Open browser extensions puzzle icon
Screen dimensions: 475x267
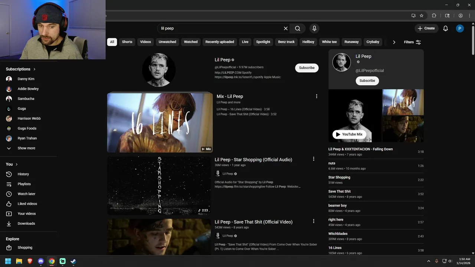(434, 16)
